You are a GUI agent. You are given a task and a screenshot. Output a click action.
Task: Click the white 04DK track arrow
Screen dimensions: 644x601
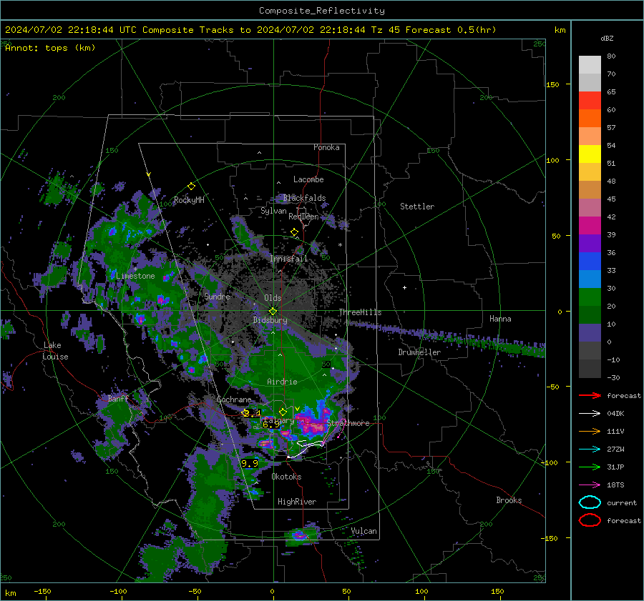click(x=590, y=414)
